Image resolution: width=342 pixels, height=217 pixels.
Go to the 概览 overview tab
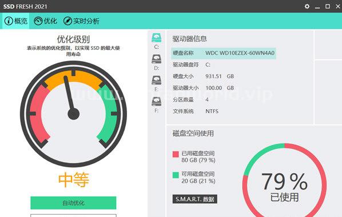click(x=15, y=21)
